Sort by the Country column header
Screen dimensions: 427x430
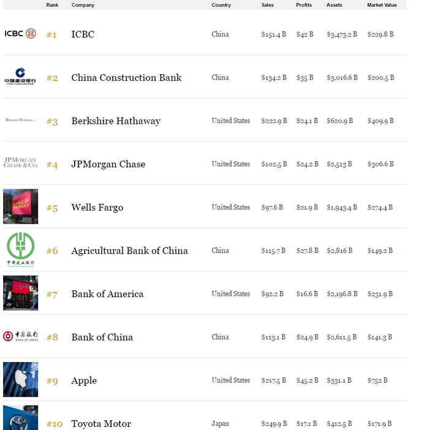(221, 5)
